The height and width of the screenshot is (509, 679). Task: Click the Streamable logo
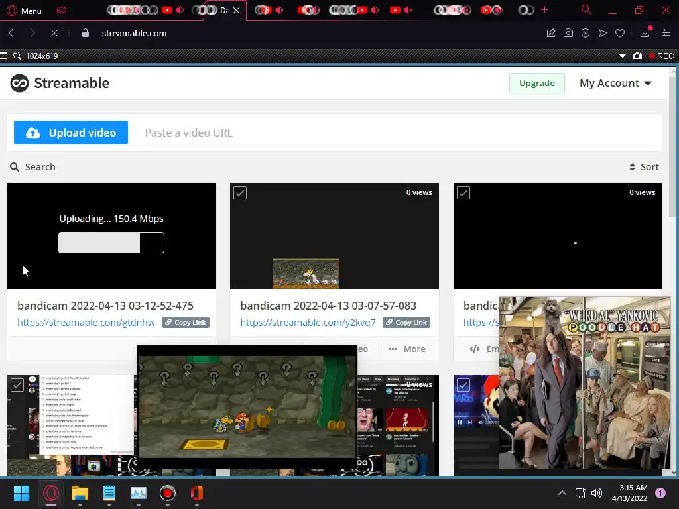tap(60, 83)
